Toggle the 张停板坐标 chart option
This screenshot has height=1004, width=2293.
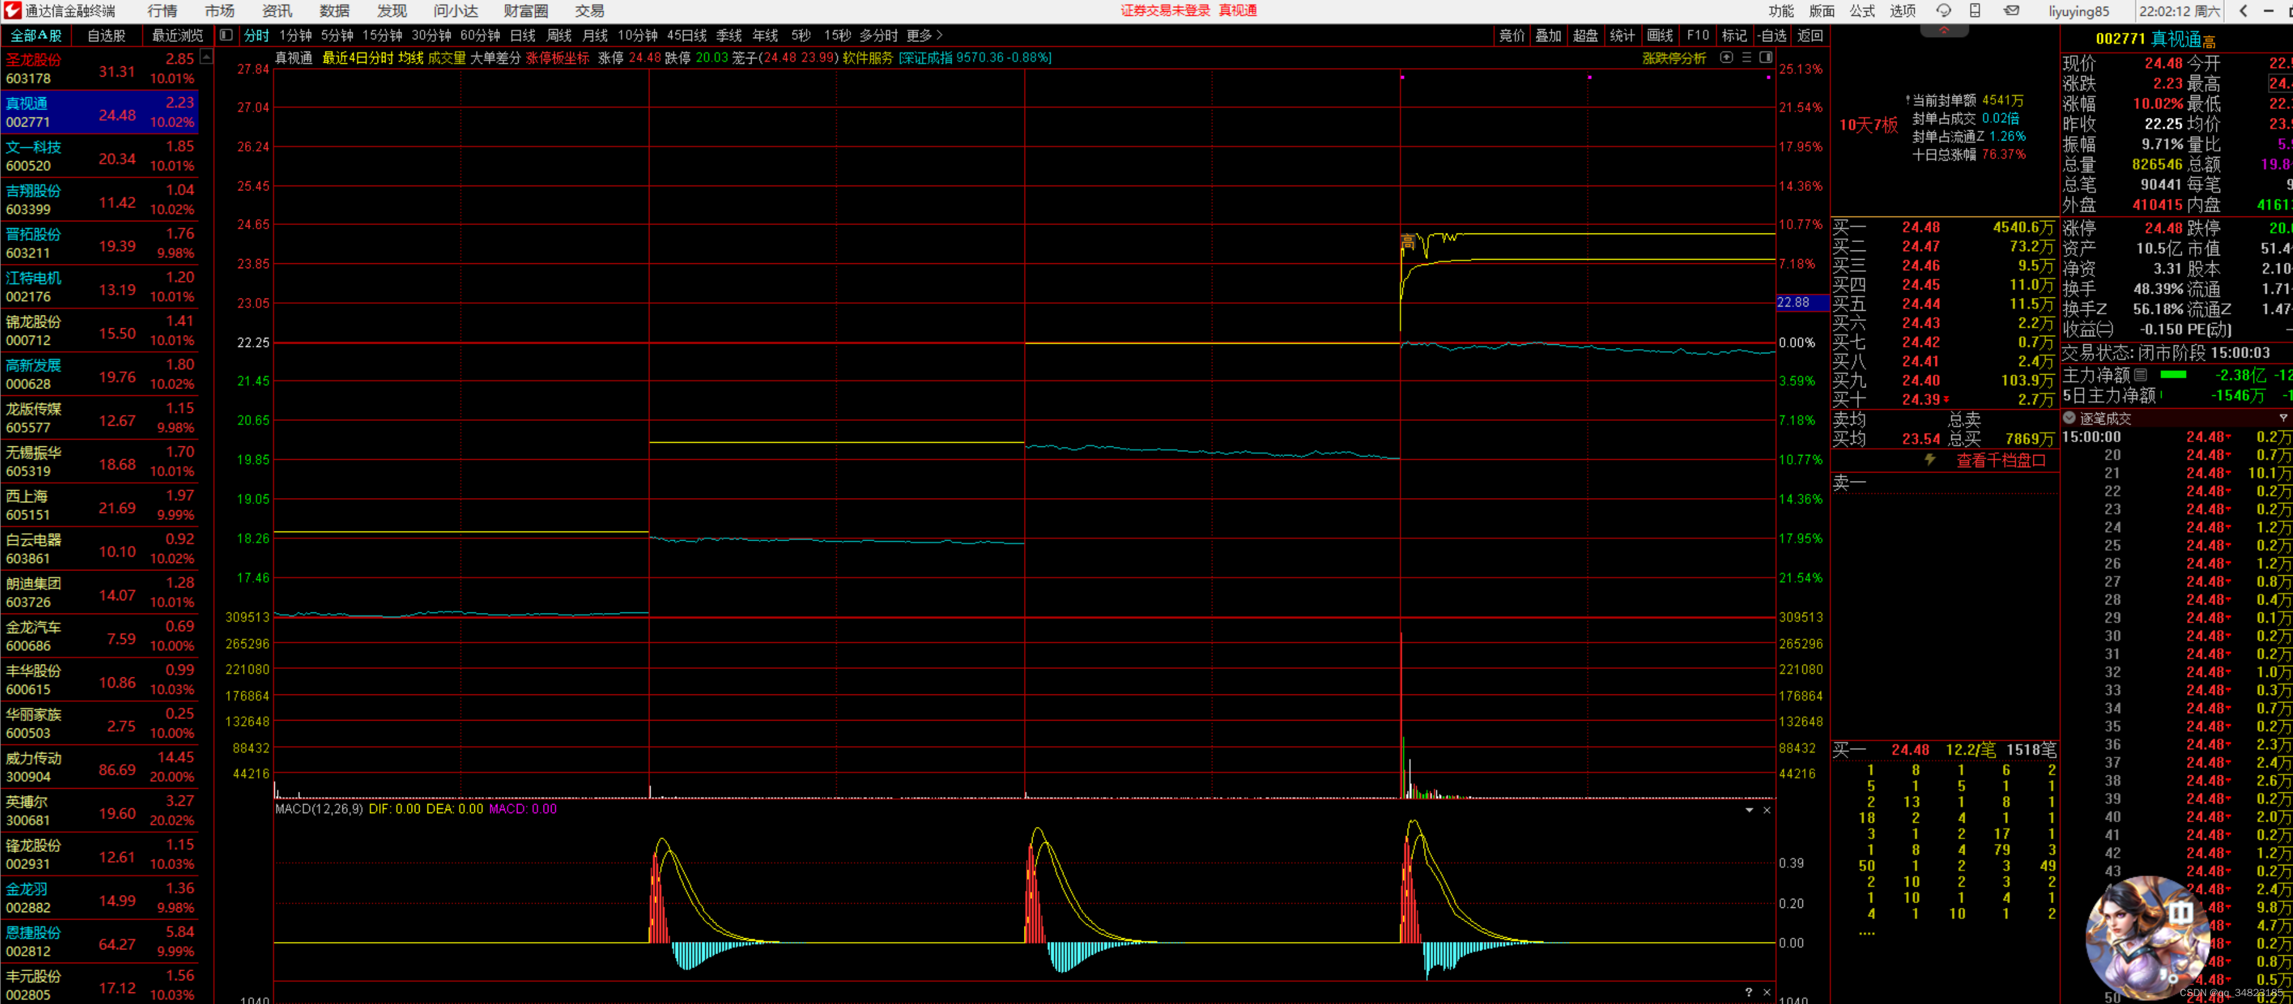[557, 58]
